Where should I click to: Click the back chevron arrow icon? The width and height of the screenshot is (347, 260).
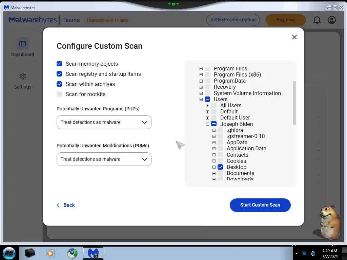tap(58, 205)
